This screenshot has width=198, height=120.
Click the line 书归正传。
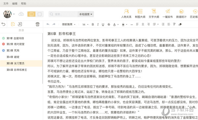click(54, 81)
